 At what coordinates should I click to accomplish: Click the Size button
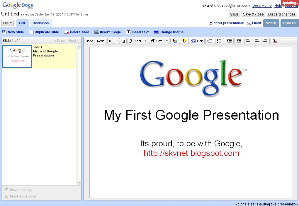pyautogui.click(x=157, y=41)
